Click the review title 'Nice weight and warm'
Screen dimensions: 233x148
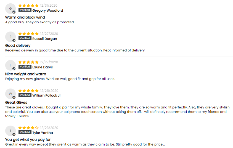click(26, 74)
